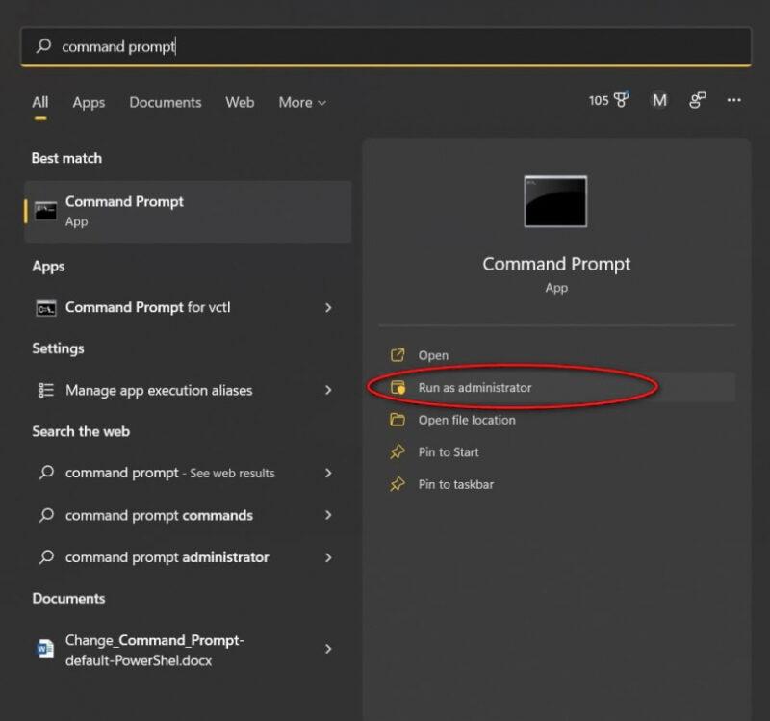Image resolution: width=770 pixels, height=721 pixels.
Task: Open file location of Command Prompt
Action: coord(467,420)
